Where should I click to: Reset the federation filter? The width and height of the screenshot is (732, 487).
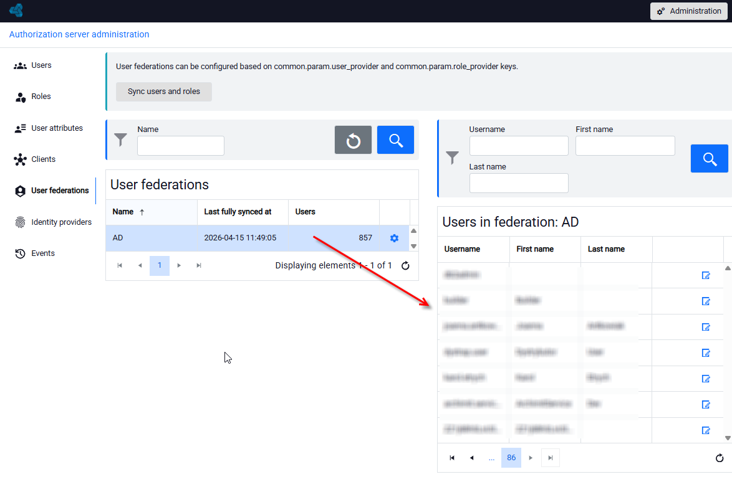tap(353, 140)
